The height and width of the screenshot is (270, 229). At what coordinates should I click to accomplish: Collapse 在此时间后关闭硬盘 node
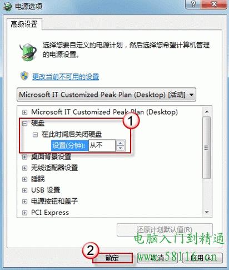pos(35,135)
